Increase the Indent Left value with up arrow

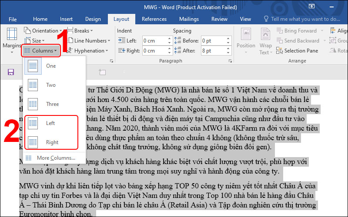(x=170, y=39)
